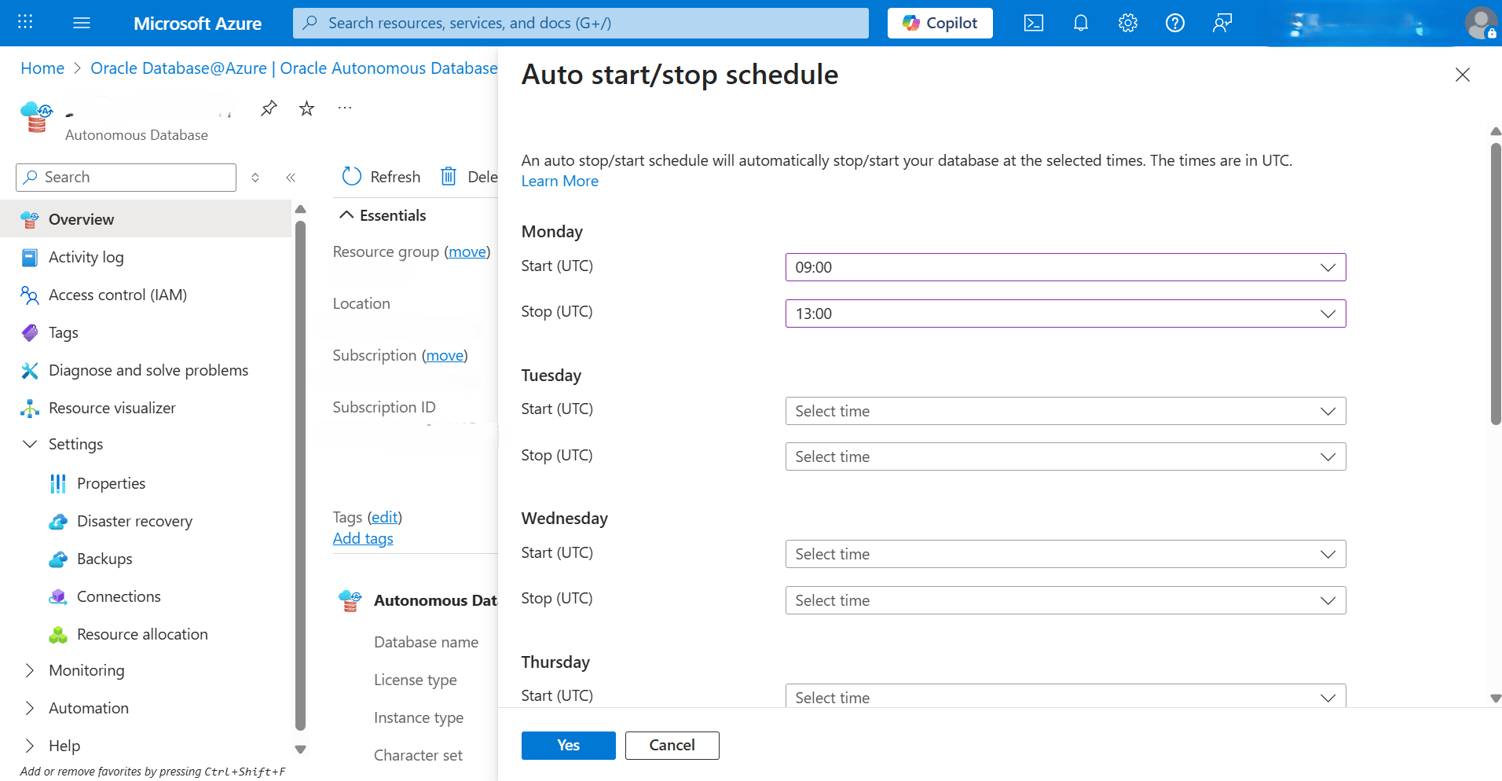Image resolution: width=1502 pixels, height=781 pixels.
Task: Open the Backups settings page
Action: [104, 559]
